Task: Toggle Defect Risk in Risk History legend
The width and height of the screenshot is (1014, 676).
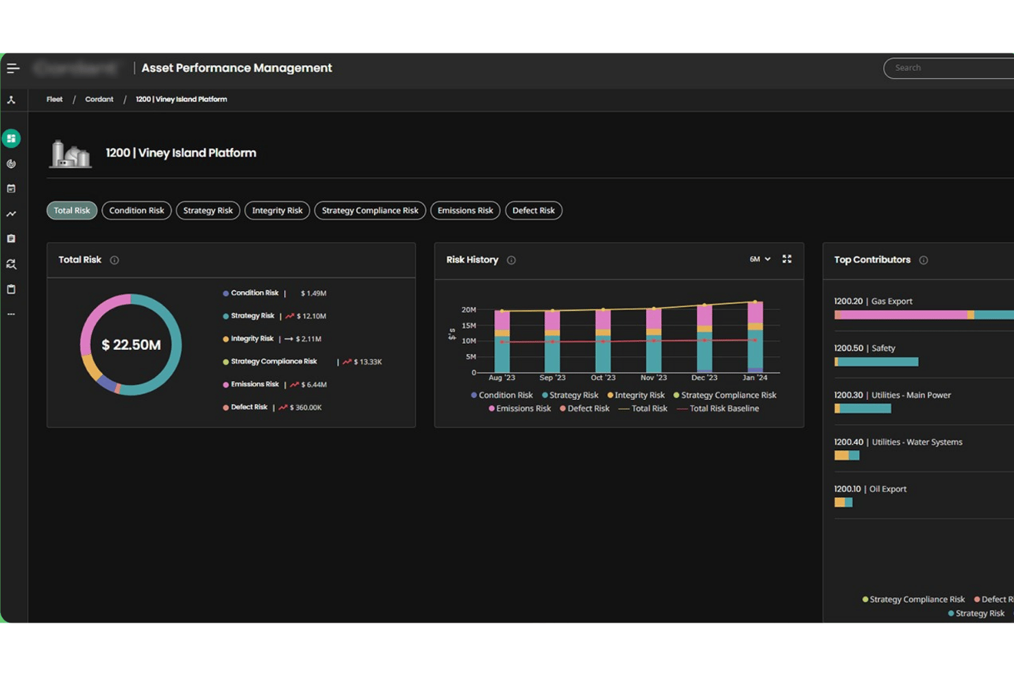Action: coord(584,409)
